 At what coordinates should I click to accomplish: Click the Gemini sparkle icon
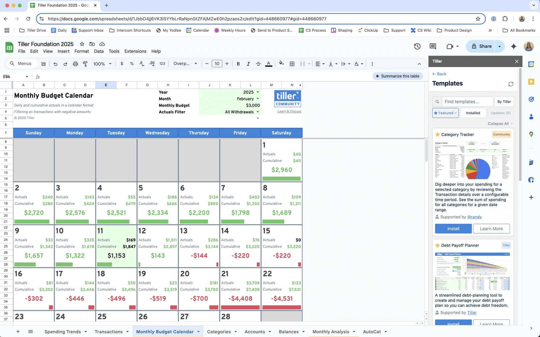(x=514, y=46)
